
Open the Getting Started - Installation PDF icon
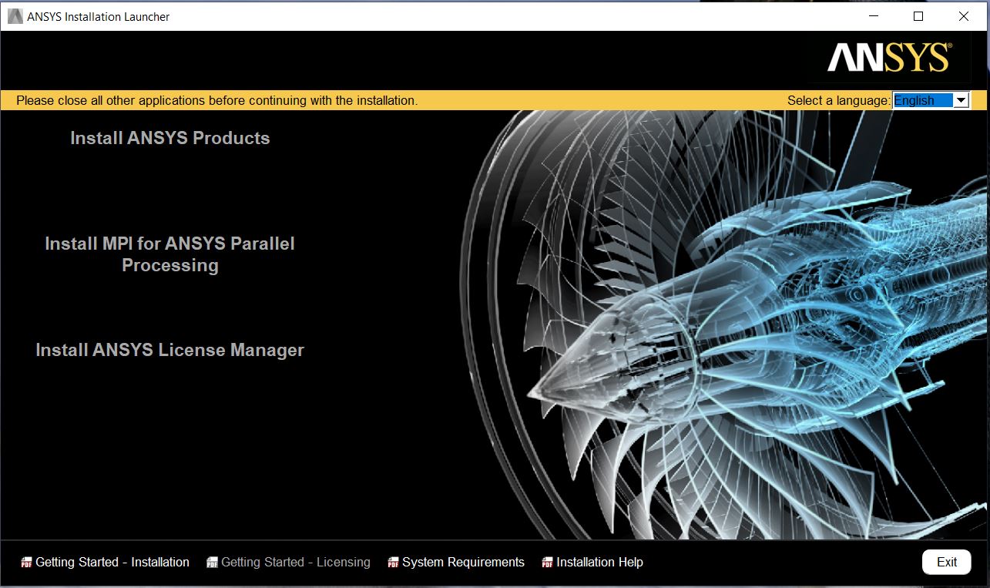[x=26, y=562]
